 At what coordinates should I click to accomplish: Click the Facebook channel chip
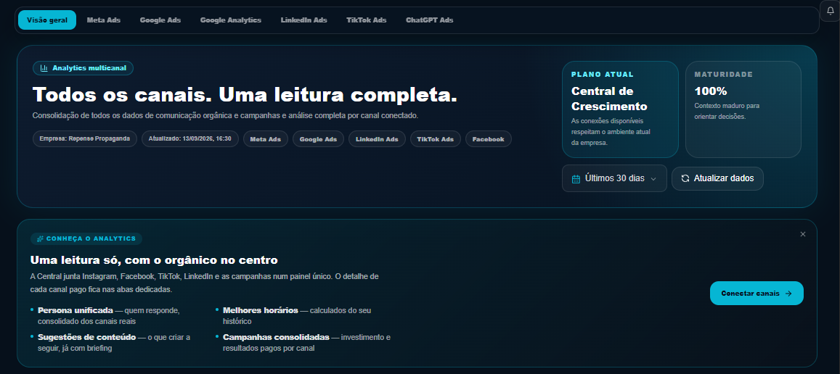[488, 139]
